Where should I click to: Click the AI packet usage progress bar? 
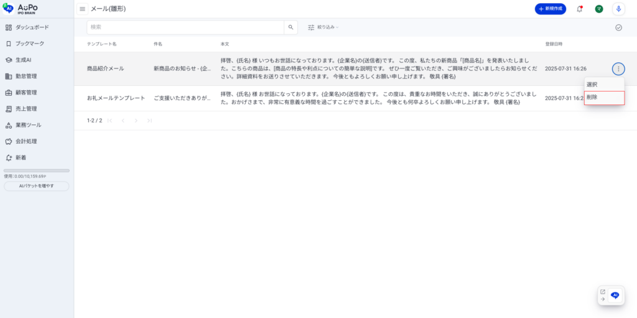tap(36, 171)
